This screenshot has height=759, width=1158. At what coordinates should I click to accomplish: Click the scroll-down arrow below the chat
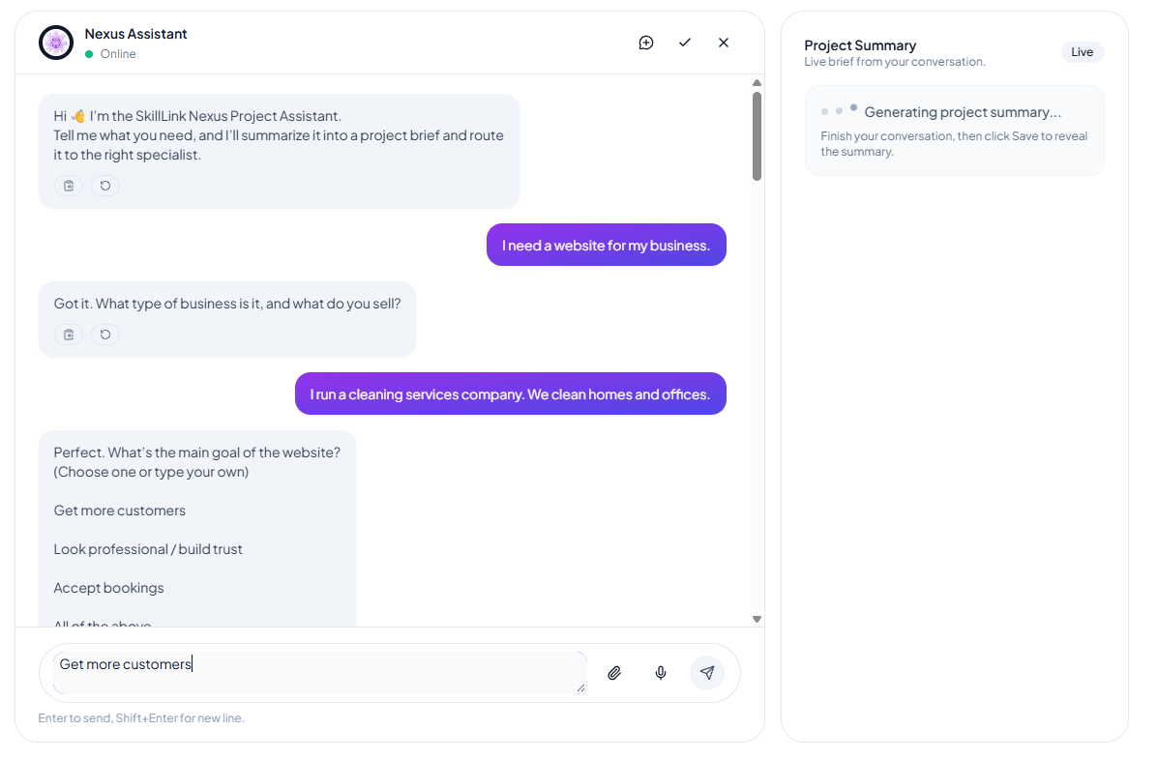[757, 618]
